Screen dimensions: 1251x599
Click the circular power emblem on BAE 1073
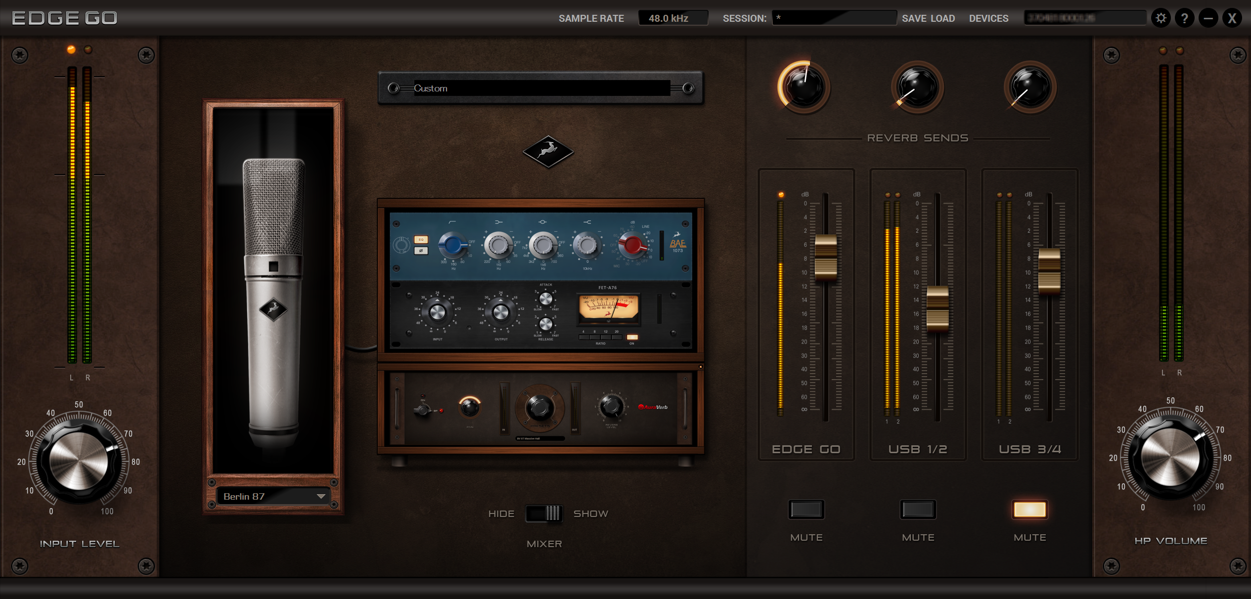(x=402, y=245)
